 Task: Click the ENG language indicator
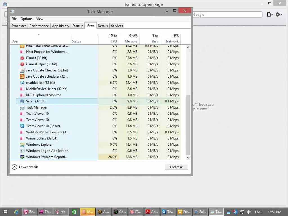[258, 212]
